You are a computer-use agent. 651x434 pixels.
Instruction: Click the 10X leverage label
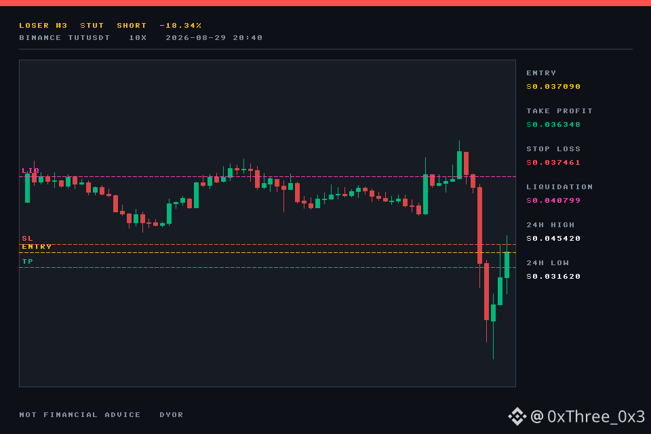[138, 38]
